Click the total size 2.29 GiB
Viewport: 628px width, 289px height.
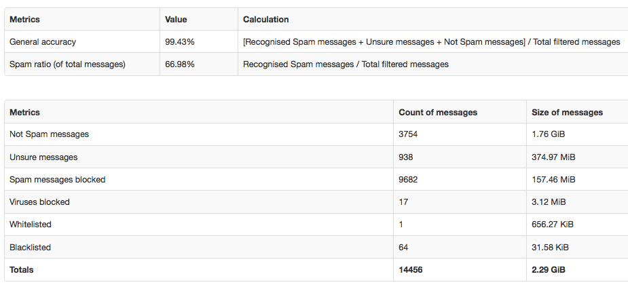(x=549, y=270)
